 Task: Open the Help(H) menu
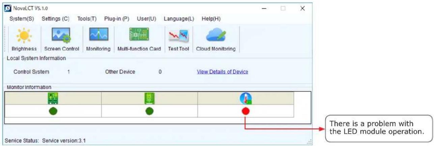click(x=211, y=19)
